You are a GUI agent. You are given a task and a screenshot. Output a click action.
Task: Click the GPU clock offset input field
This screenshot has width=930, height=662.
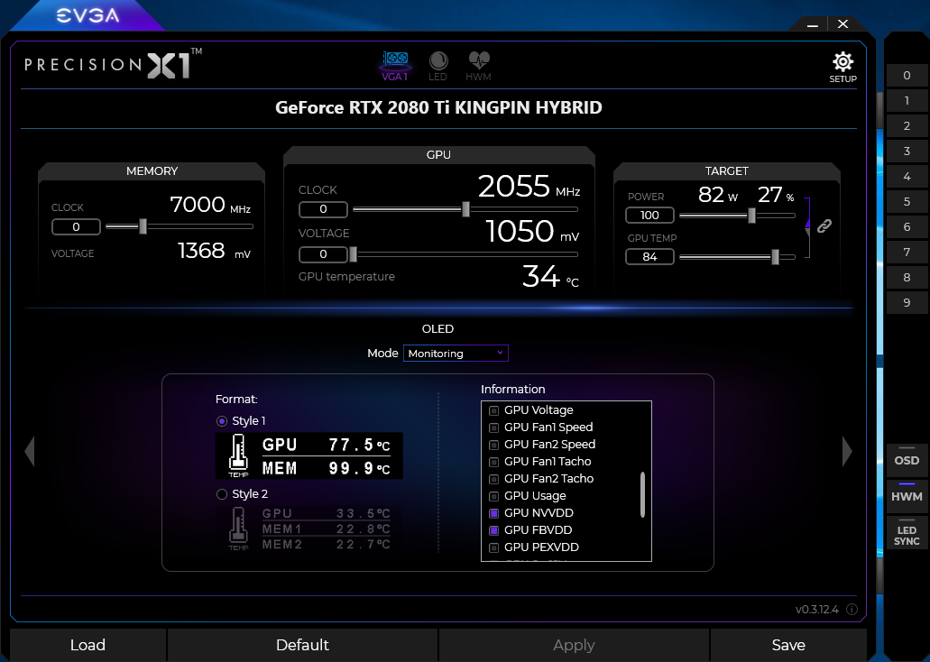click(323, 209)
